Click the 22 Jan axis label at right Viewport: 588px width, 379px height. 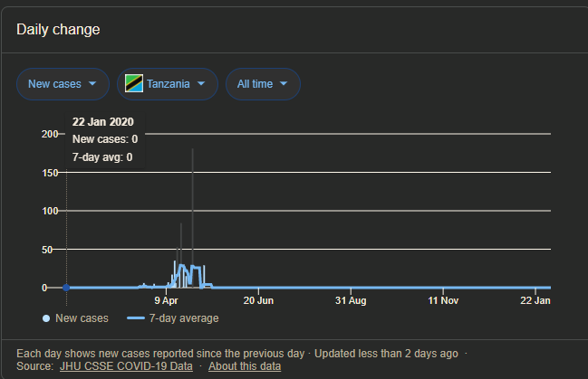(535, 300)
